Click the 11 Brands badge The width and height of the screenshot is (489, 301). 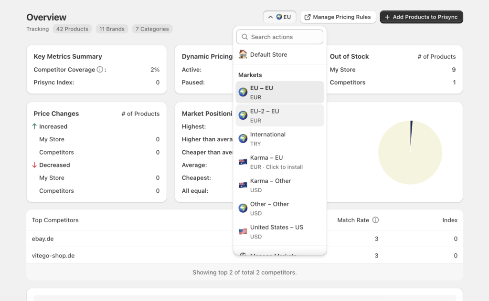click(x=112, y=29)
